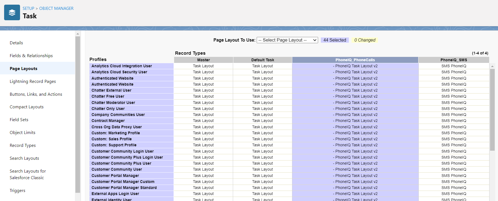498x201 pixels.
Task: Select the PhoneIQ_PhoneCalls column header
Action: pyautogui.click(x=355, y=60)
